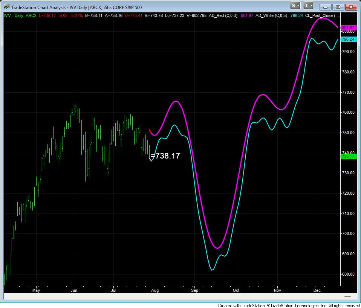Screen dimensions: 361x308
Task: Click the '-0.81%' percent change value
Action: [x=76, y=16]
